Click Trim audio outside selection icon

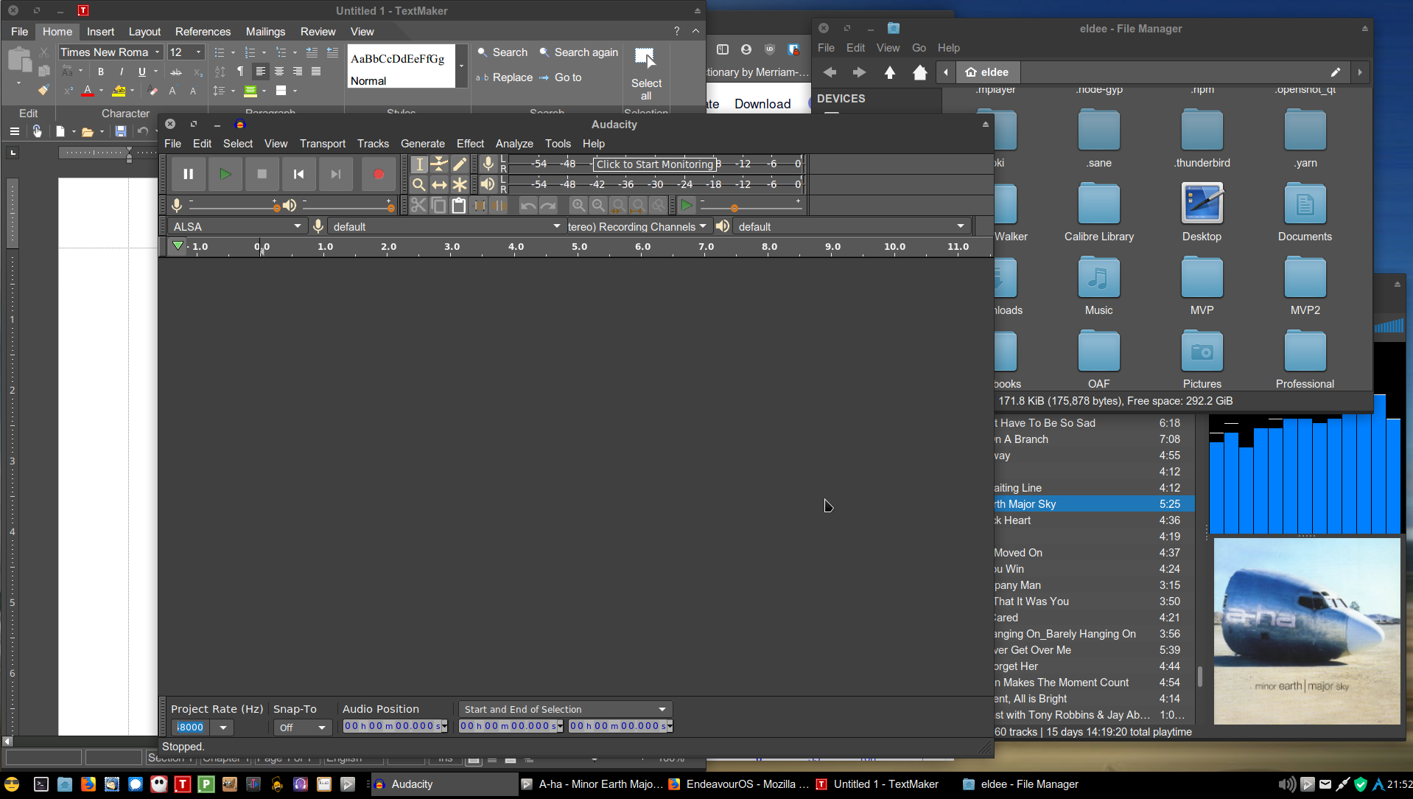tap(479, 206)
